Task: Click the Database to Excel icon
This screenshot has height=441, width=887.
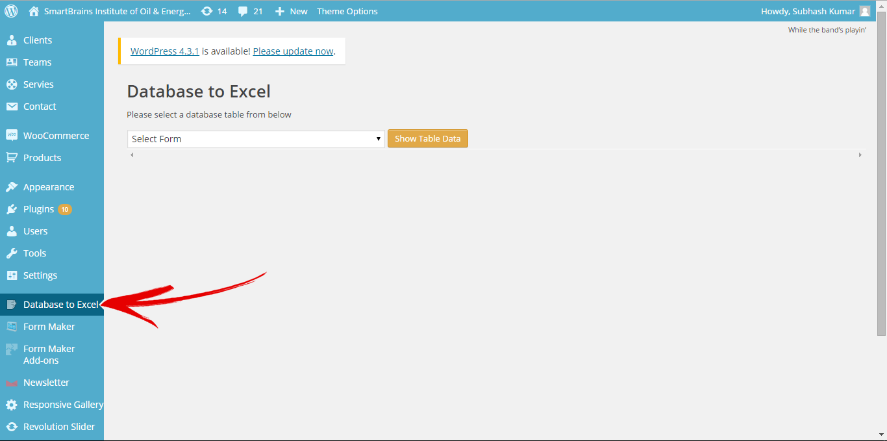Action: pyautogui.click(x=12, y=305)
